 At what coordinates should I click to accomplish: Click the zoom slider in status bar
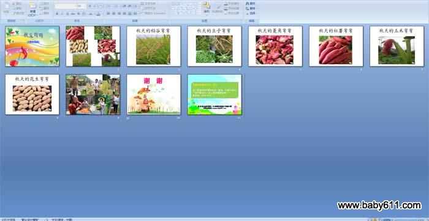coord(408,219)
